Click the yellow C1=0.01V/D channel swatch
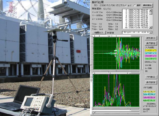Screen dimensions: 159x116 (x=151, y=50)
